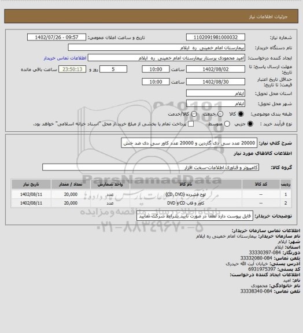This screenshot has width=303, height=333.
Task: Click the ردیف column header
Action: pyautogui.click(x=286, y=184)
